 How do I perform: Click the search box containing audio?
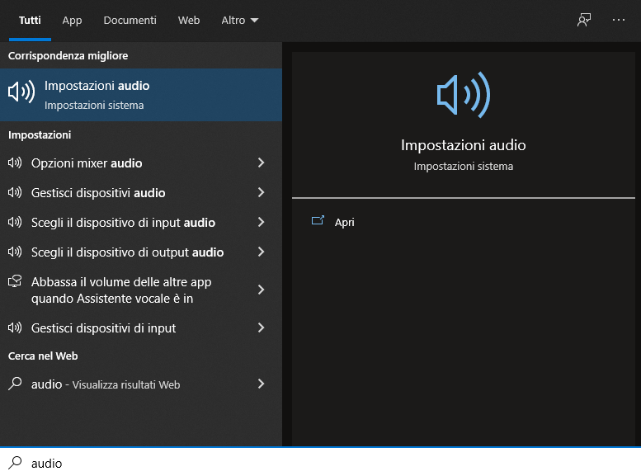(320, 463)
